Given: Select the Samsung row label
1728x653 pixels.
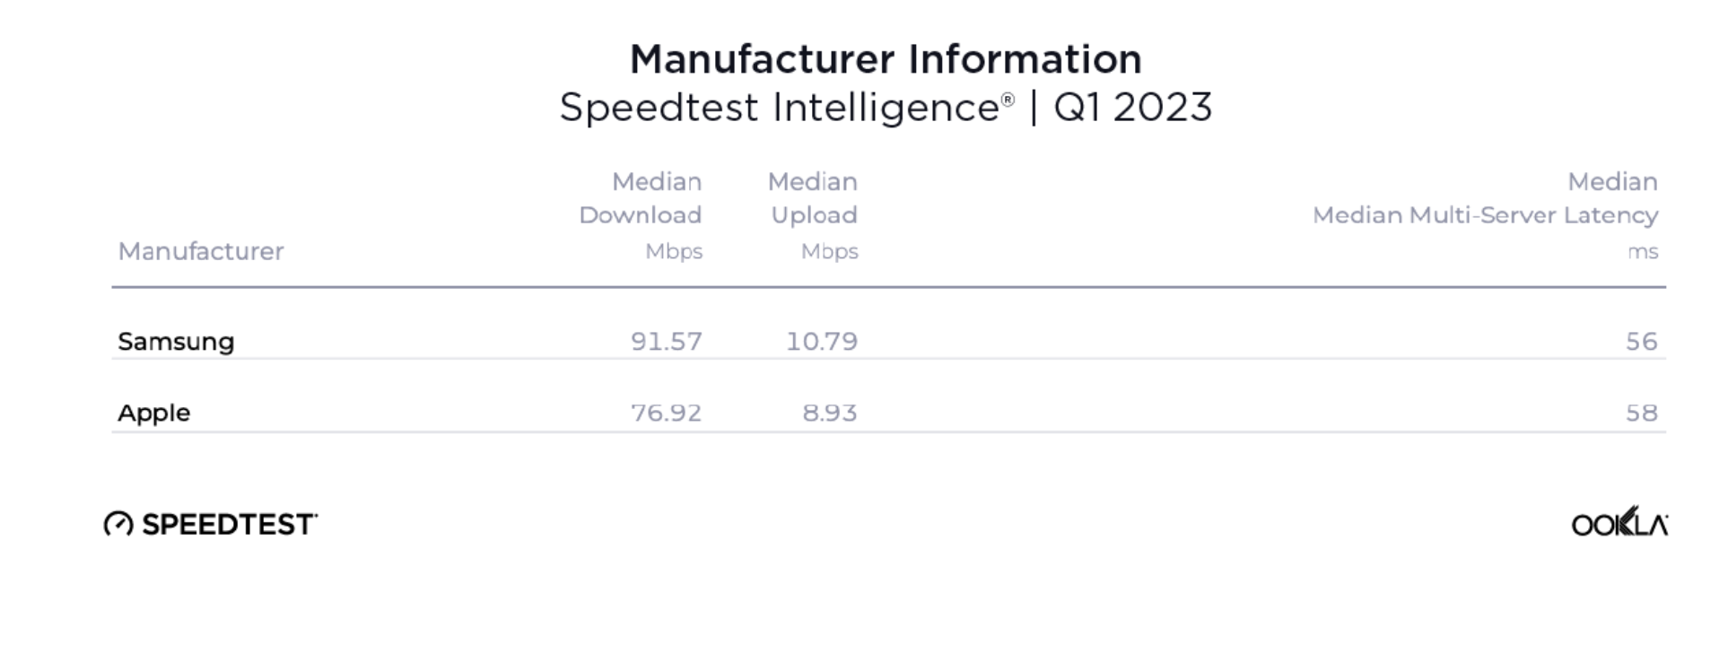Looking at the screenshot, I should pyautogui.click(x=176, y=342).
